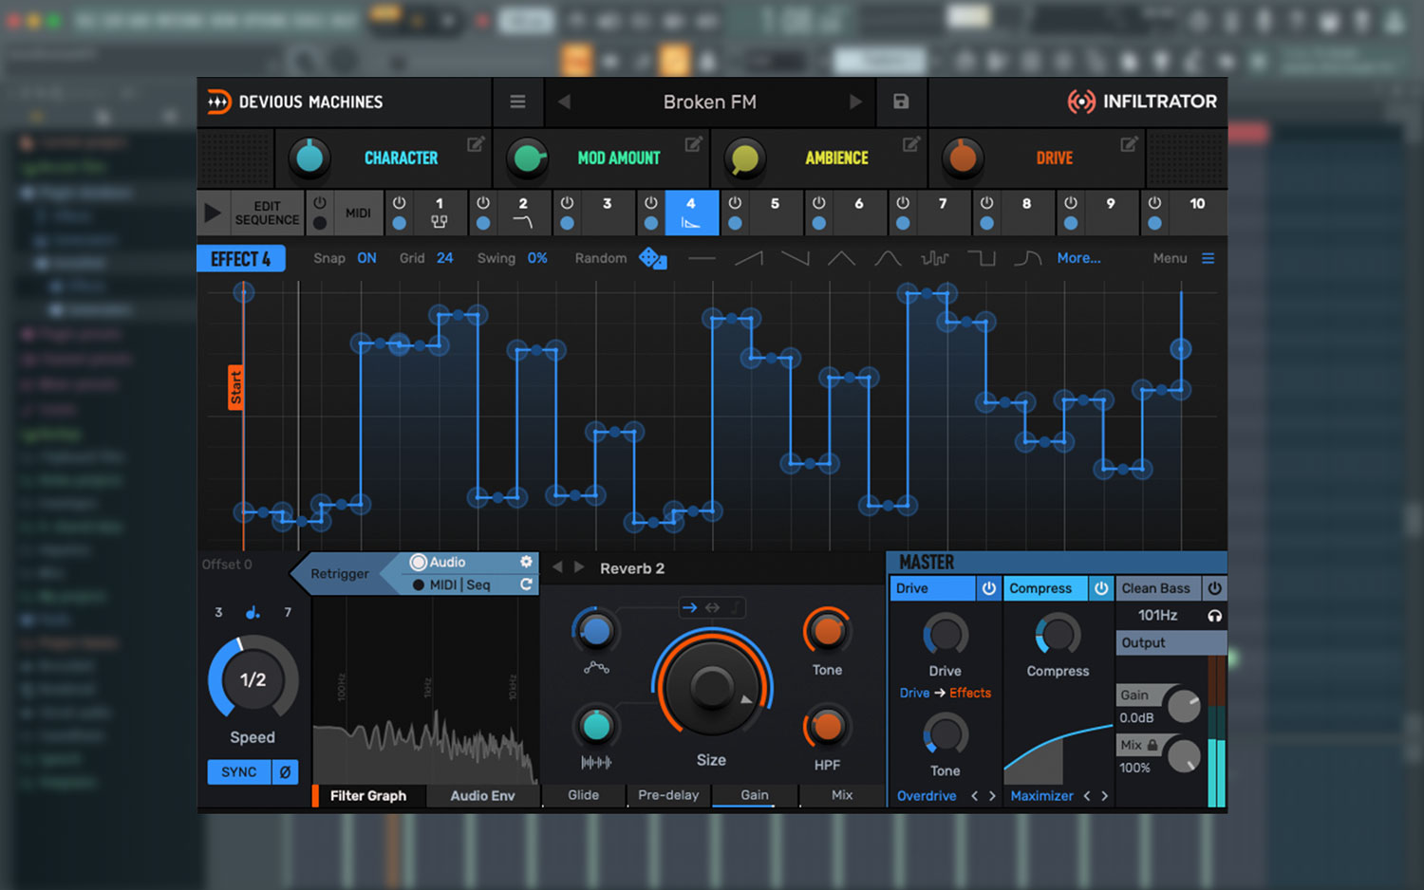The image size is (1424, 890).
Task: Select the flat line envelope shape
Action: pos(702,258)
